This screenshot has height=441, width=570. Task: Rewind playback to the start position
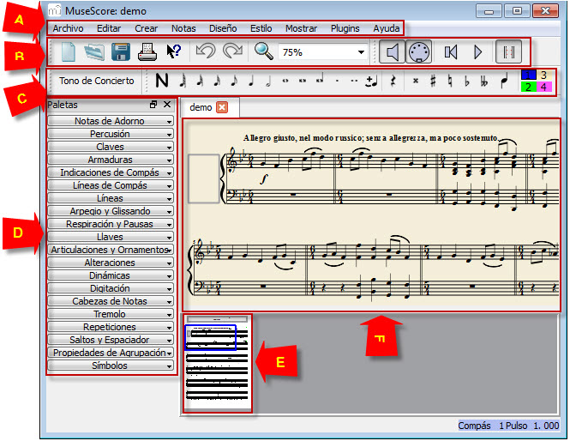point(451,52)
